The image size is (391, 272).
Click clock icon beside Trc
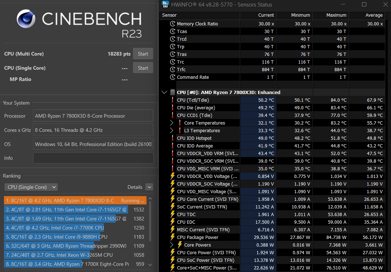(x=173, y=62)
